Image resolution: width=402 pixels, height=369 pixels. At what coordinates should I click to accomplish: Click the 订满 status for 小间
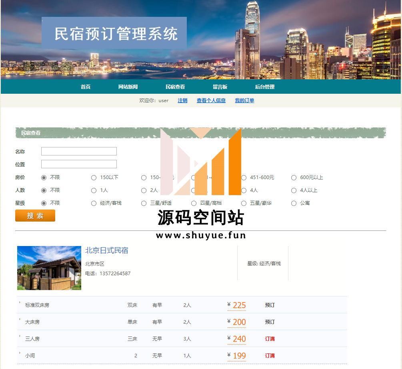(270, 356)
